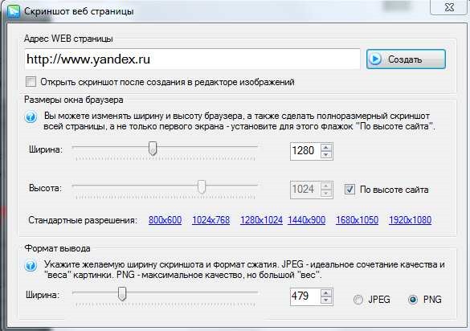
Task: Click the browser height slider thumb
Action: pyautogui.click(x=202, y=186)
